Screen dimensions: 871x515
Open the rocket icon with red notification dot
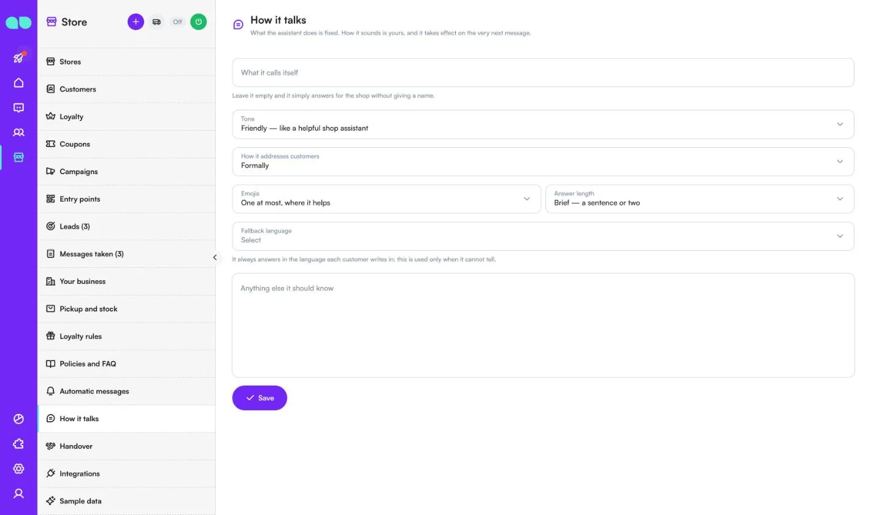pyautogui.click(x=18, y=58)
